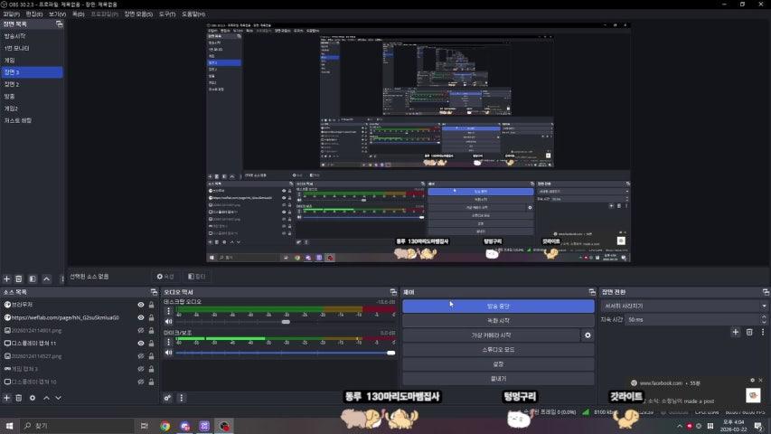Open Chrome from the Windows taskbar
The width and height of the screenshot is (771, 434).
[165, 425]
